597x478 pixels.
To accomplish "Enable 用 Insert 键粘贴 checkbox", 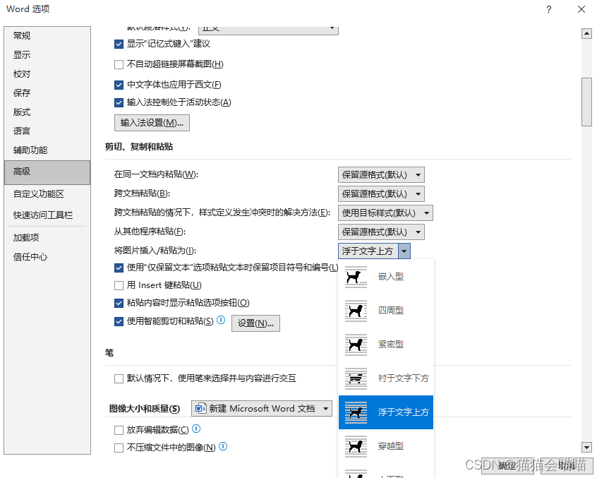I will 119,285.
